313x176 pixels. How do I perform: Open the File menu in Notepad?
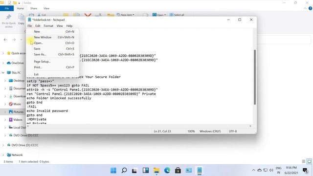coord(29,26)
